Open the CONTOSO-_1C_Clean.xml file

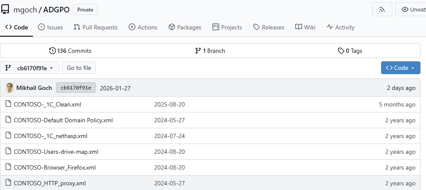click(x=47, y=105)
